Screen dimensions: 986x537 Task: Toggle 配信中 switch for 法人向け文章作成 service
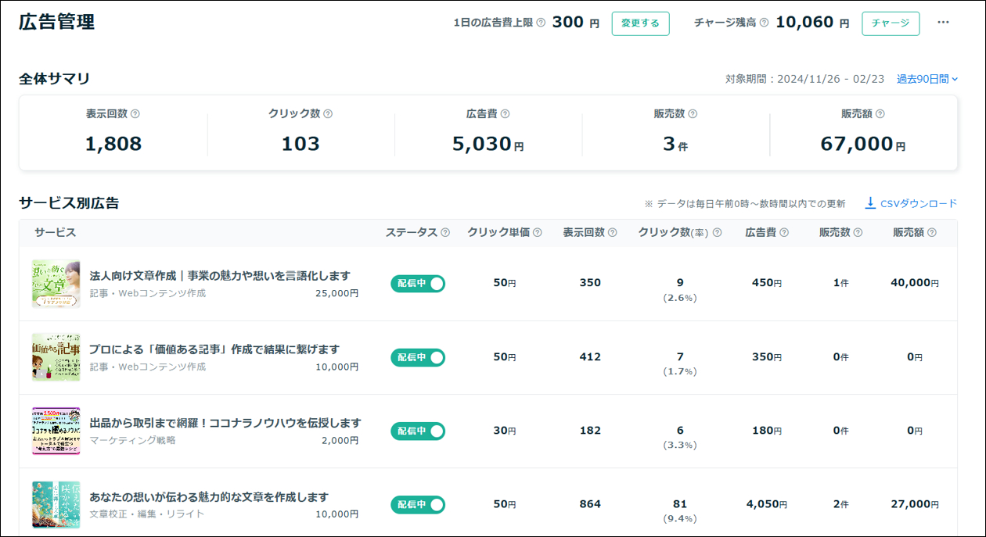418,284
